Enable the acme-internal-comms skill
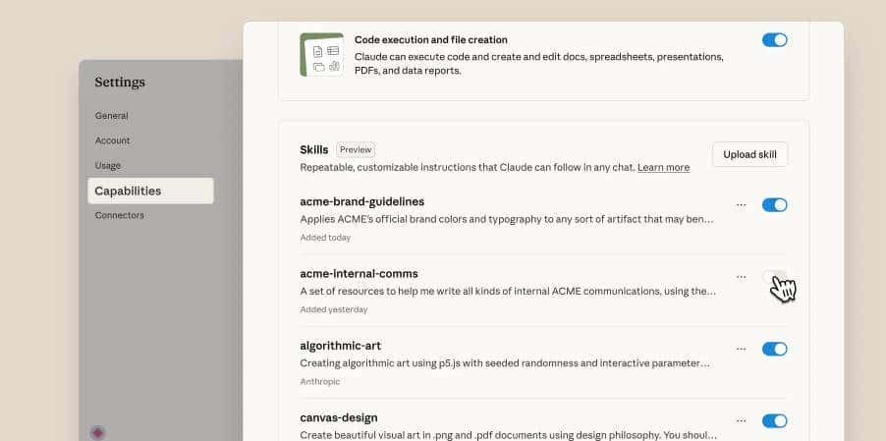 coord(774,277)
